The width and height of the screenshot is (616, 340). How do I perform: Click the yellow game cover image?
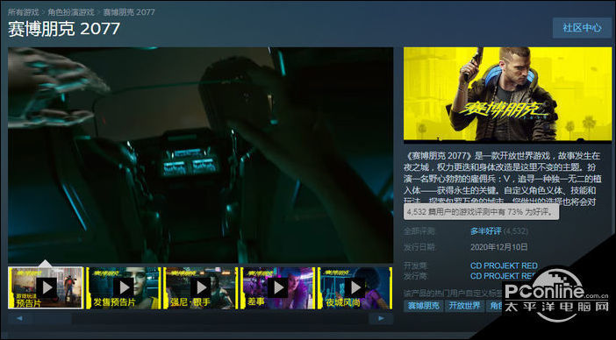tap(507, 94)
